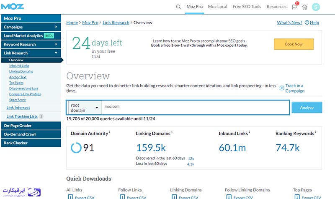Click the Moz logo

[x=12, y=7]
